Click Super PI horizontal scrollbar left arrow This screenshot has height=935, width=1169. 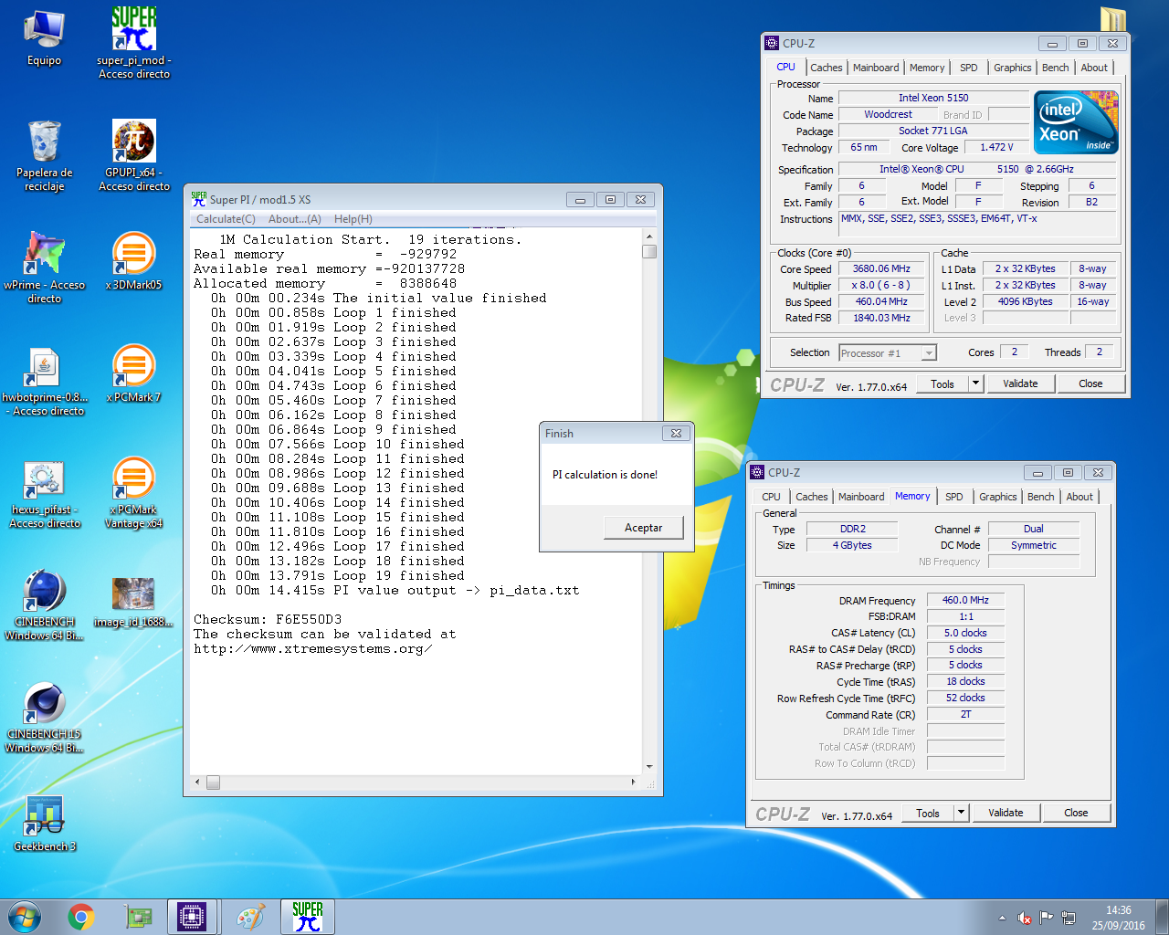coord(197,783)
